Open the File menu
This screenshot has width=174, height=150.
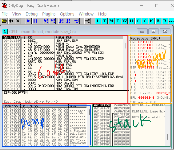[x=5, y=14]
